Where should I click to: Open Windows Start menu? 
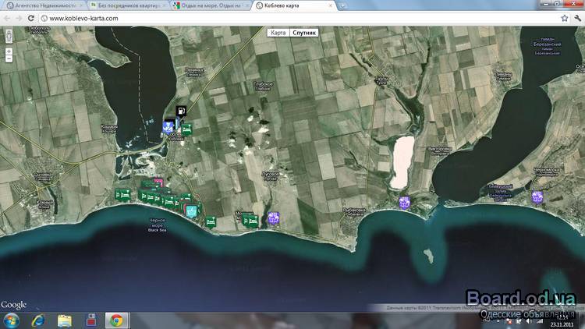coord(12,320)
